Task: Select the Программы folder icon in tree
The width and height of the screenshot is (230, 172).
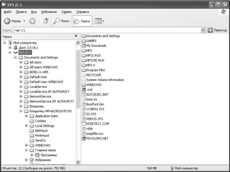Action: [37, 155]
